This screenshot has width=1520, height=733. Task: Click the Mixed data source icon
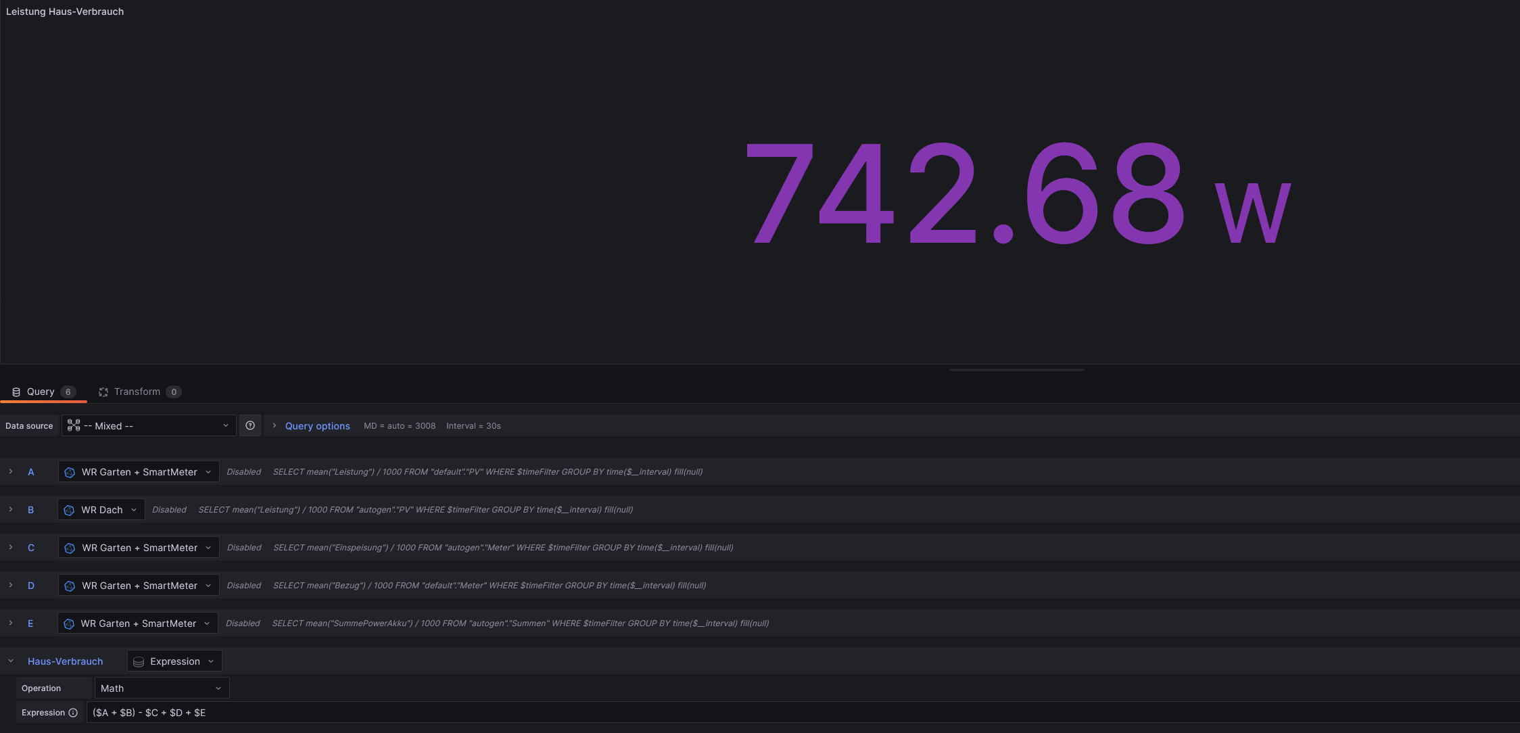pos(74,425)
